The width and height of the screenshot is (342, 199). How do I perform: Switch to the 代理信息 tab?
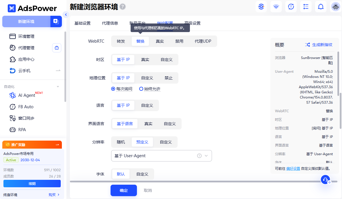pos(110,23)
